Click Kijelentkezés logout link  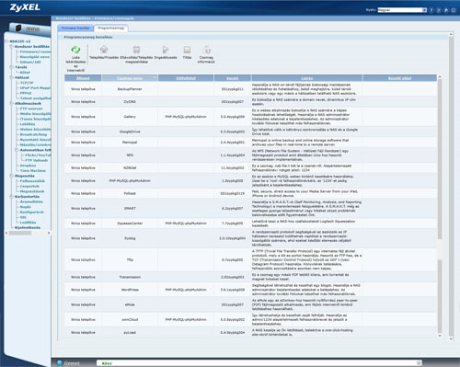pyautogui.click(x=28, y=228)
